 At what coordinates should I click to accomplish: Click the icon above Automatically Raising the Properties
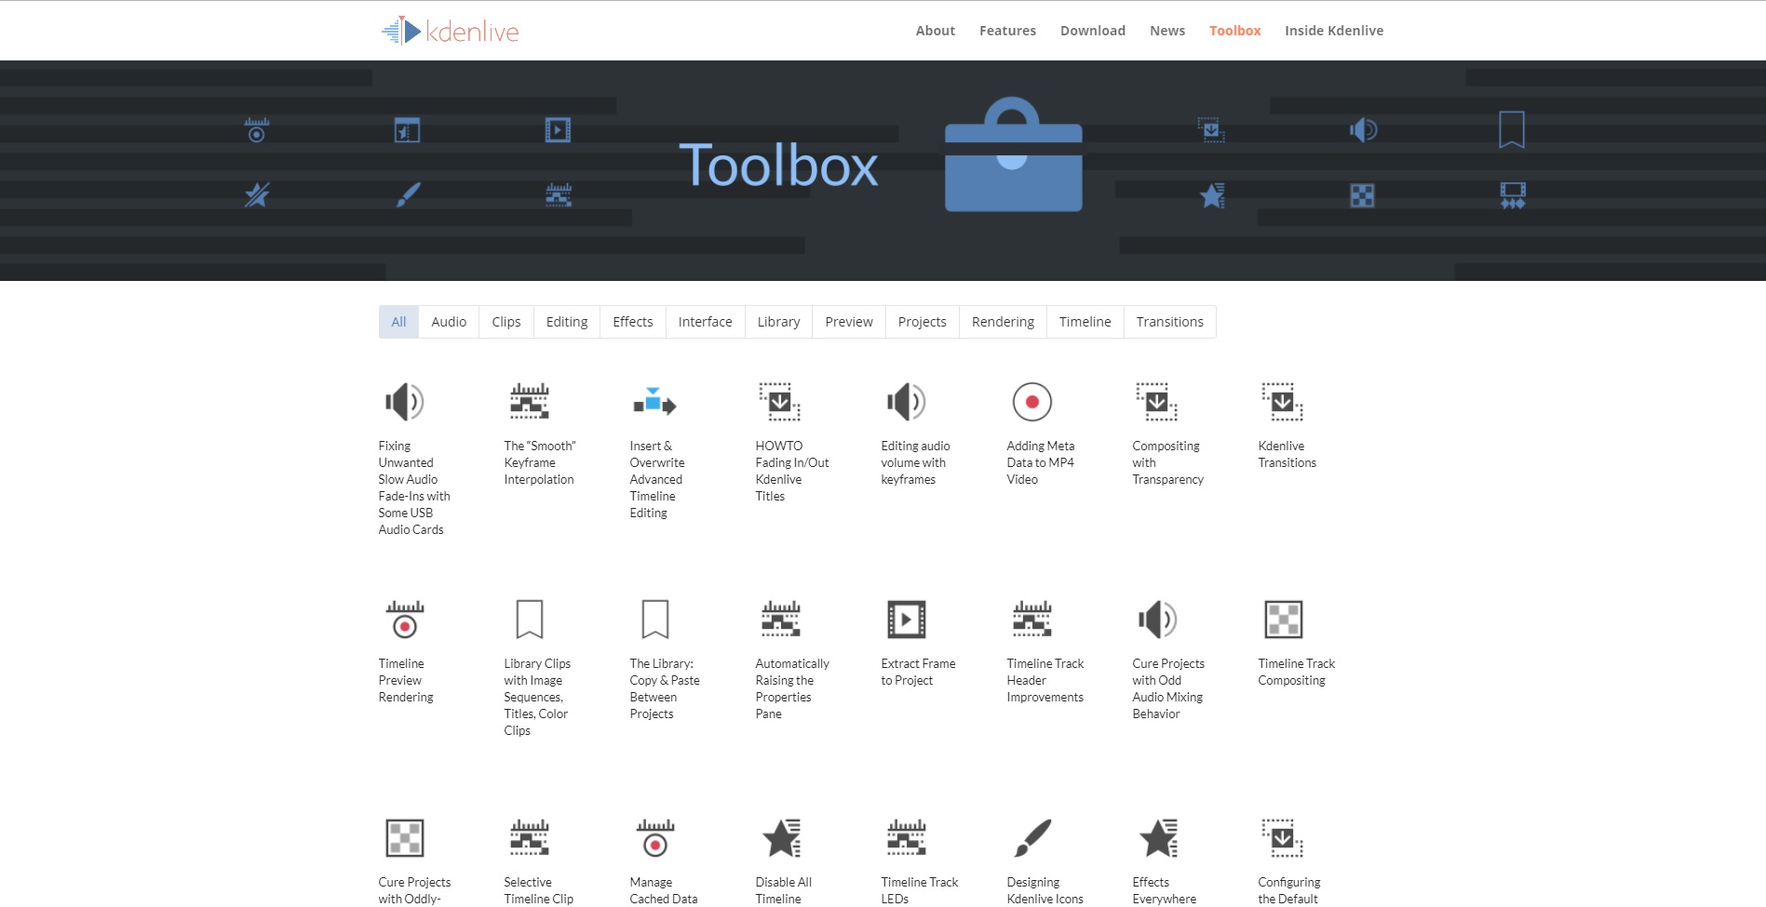pos(781,620)
